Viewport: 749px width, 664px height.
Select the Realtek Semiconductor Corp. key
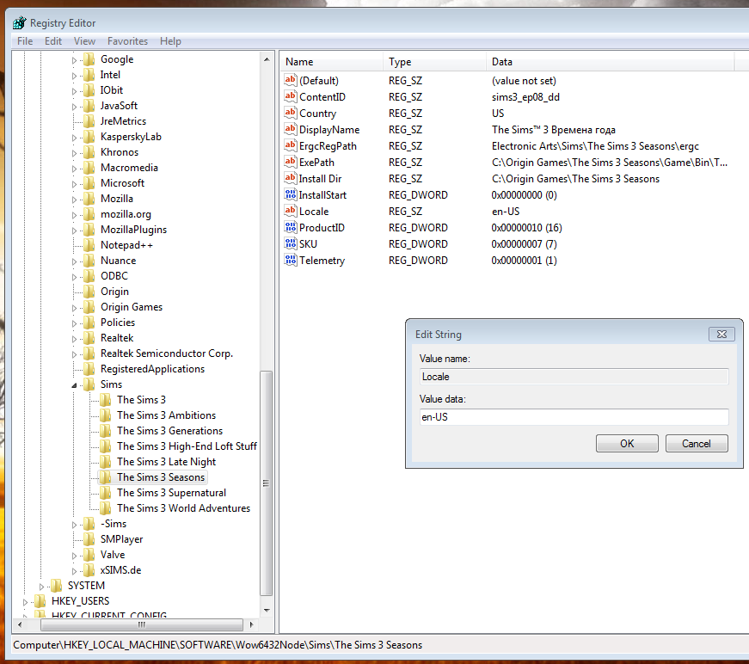[167, 354]
